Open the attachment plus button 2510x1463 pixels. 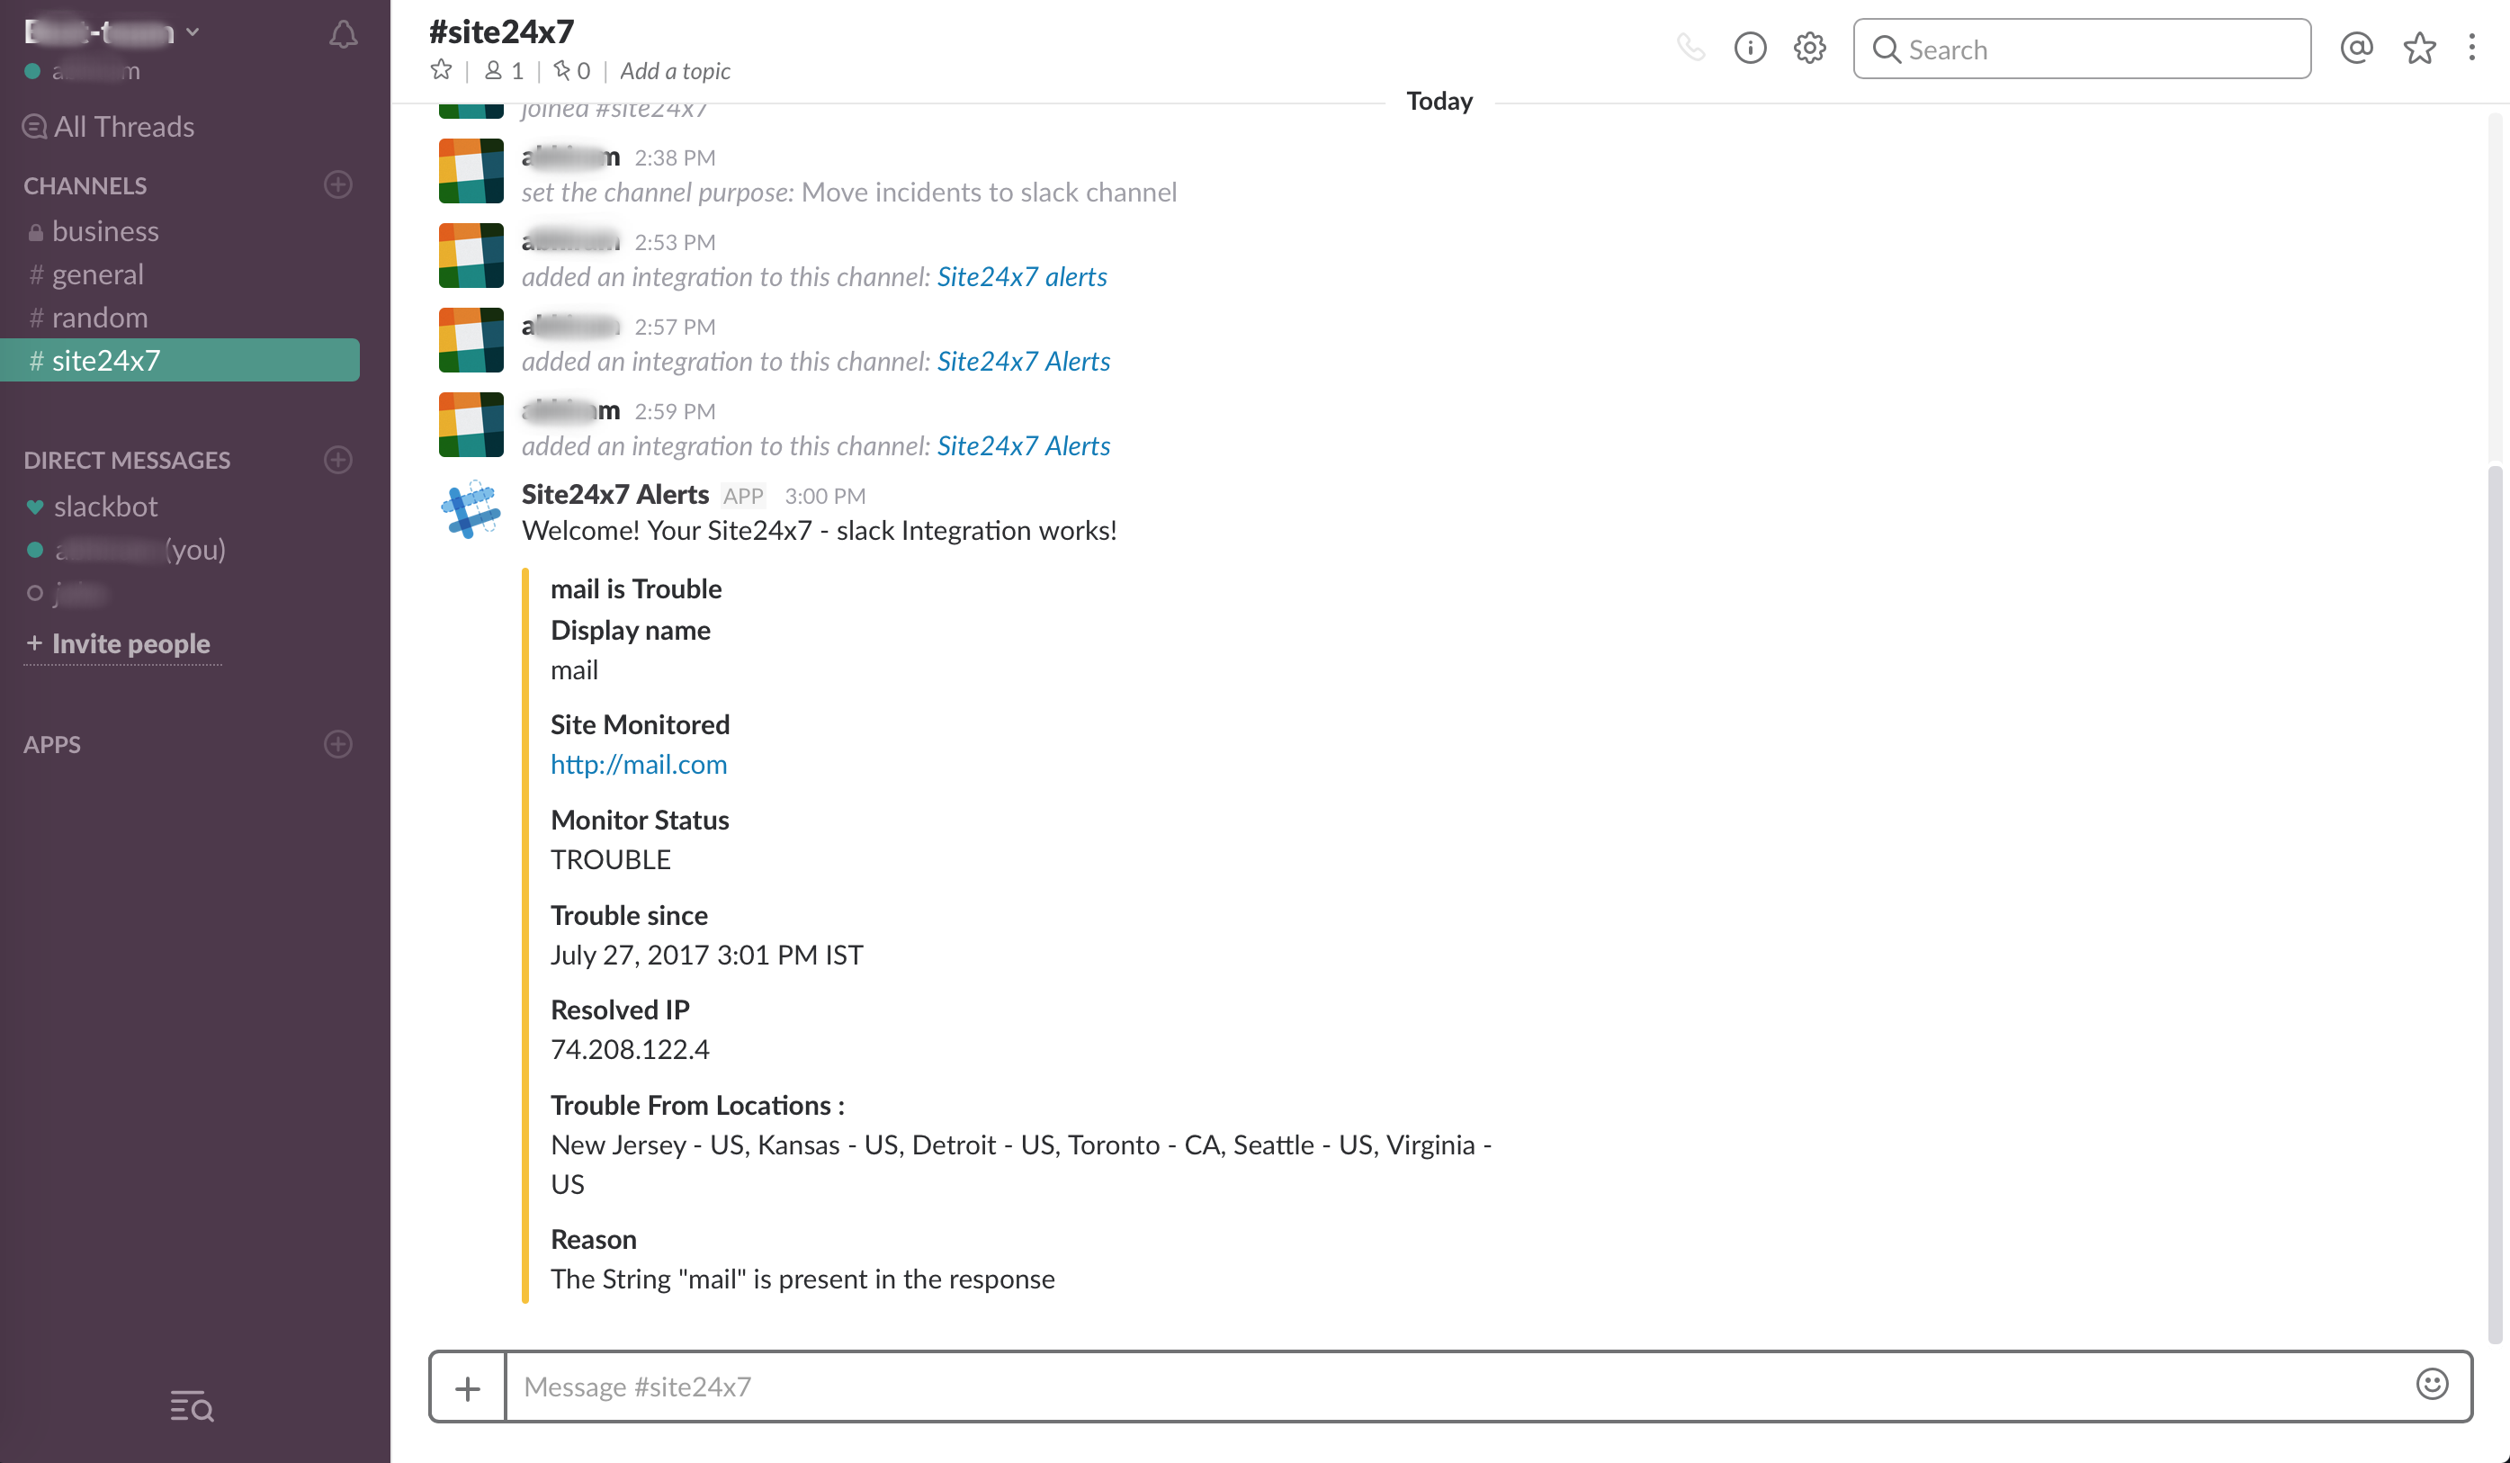(x=467, y=1387)
